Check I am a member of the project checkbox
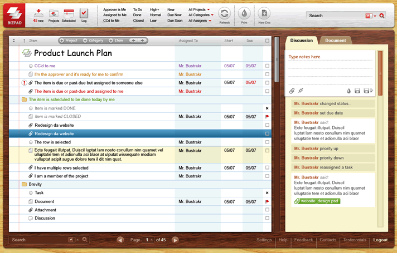The image size is (397, 253). tap(268, 176)
